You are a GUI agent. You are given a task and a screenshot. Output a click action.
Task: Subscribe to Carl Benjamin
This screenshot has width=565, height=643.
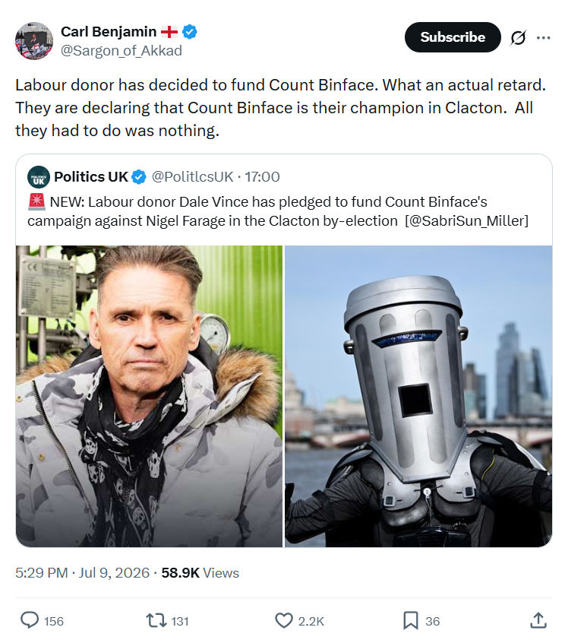pyautogui.click(x=453, y=37)
